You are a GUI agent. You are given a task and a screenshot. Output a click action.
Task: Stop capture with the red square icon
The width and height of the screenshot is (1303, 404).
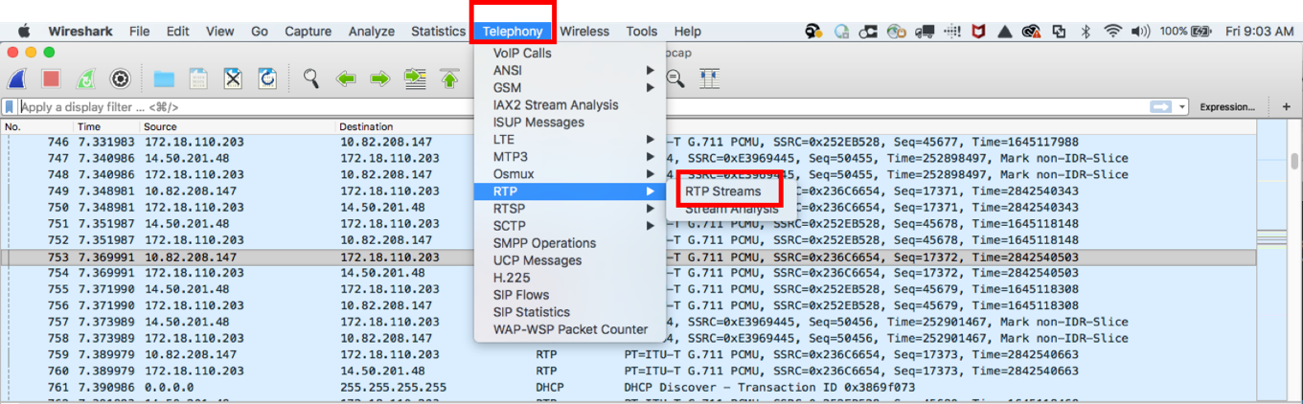51,79
